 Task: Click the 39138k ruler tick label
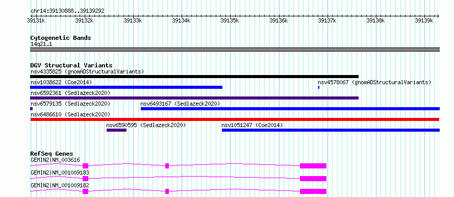pos(376,20)
